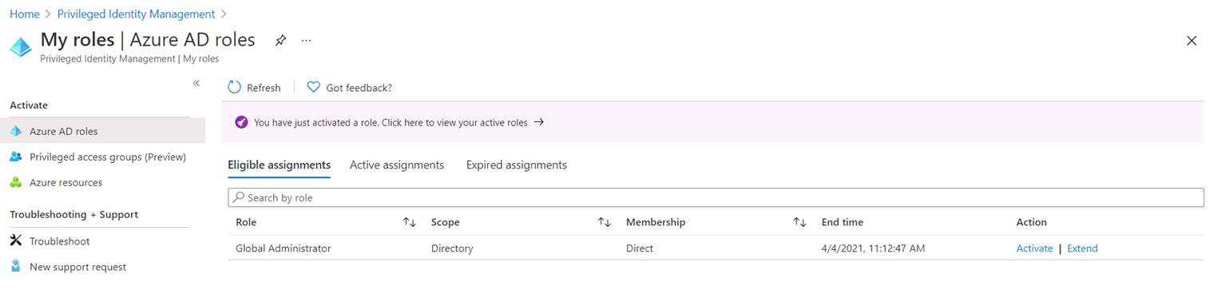Open the Troubleshoot menu item
Image resolution: width=1210 pixels, height=294 pixels.
[103, 240]
